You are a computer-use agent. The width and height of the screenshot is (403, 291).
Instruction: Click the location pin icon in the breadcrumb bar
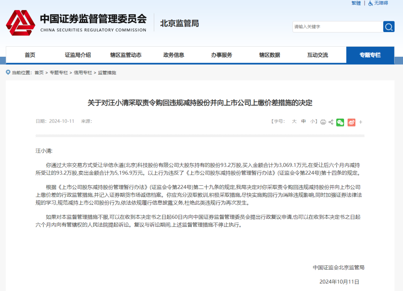[7, 72]
